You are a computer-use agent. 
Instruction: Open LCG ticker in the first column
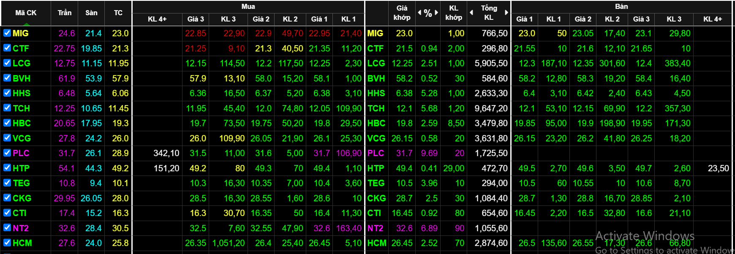22,63
